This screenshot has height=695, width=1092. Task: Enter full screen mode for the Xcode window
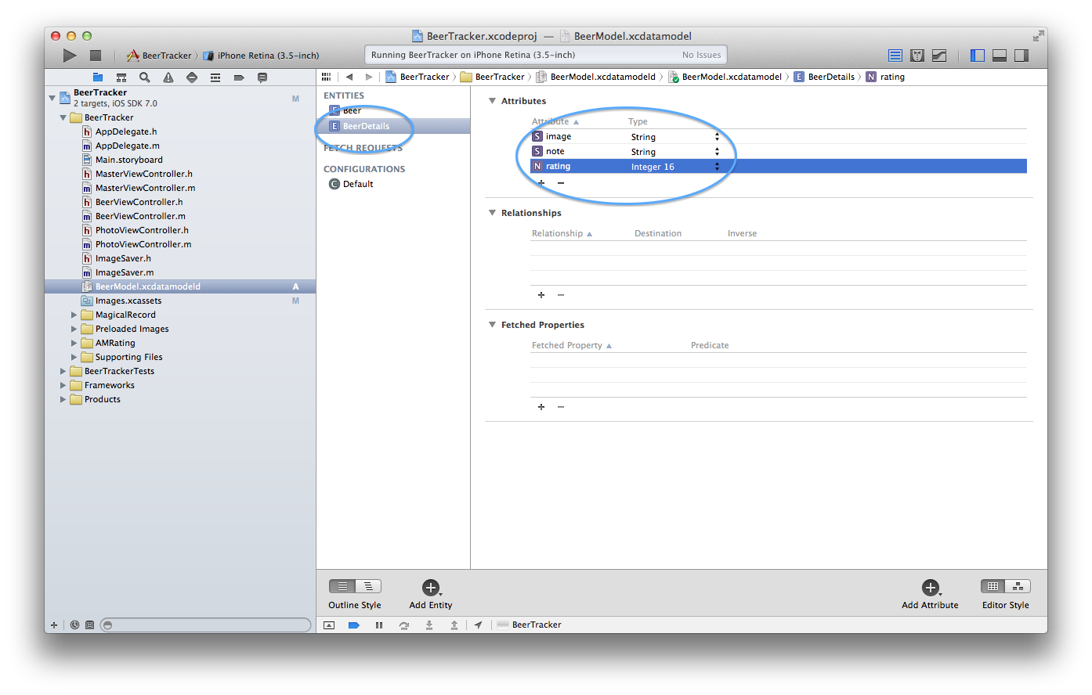point(1038,36)
